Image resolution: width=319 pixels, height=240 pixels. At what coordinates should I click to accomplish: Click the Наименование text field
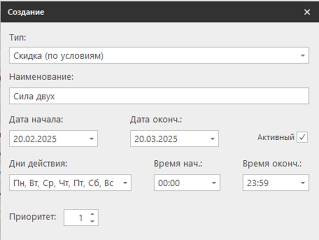[158, 96]
